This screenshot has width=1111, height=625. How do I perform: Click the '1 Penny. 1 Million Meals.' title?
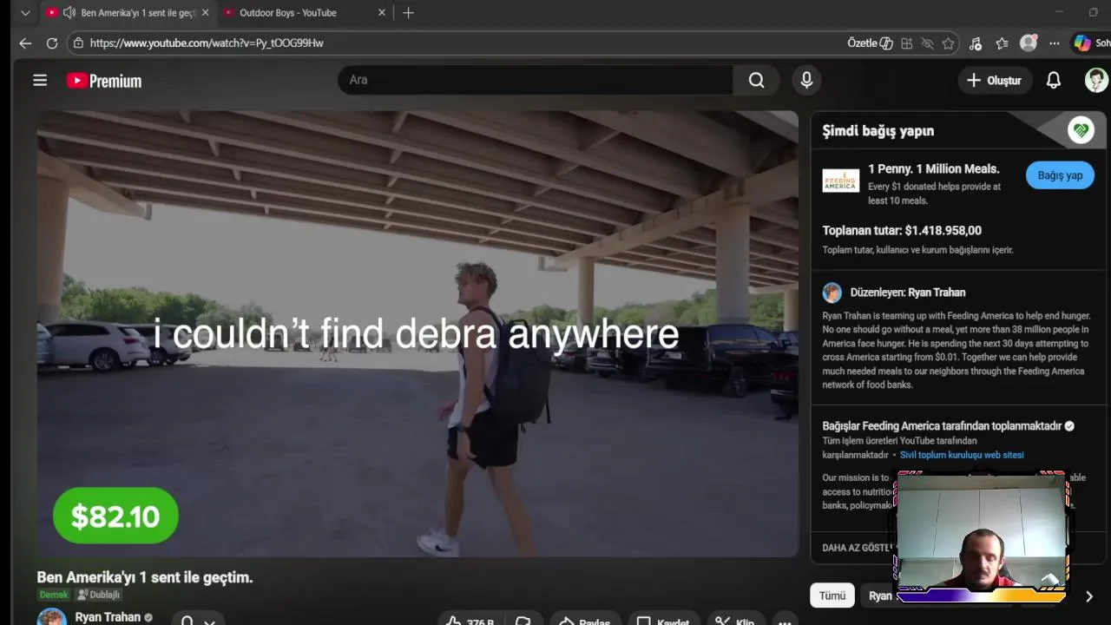933,169
